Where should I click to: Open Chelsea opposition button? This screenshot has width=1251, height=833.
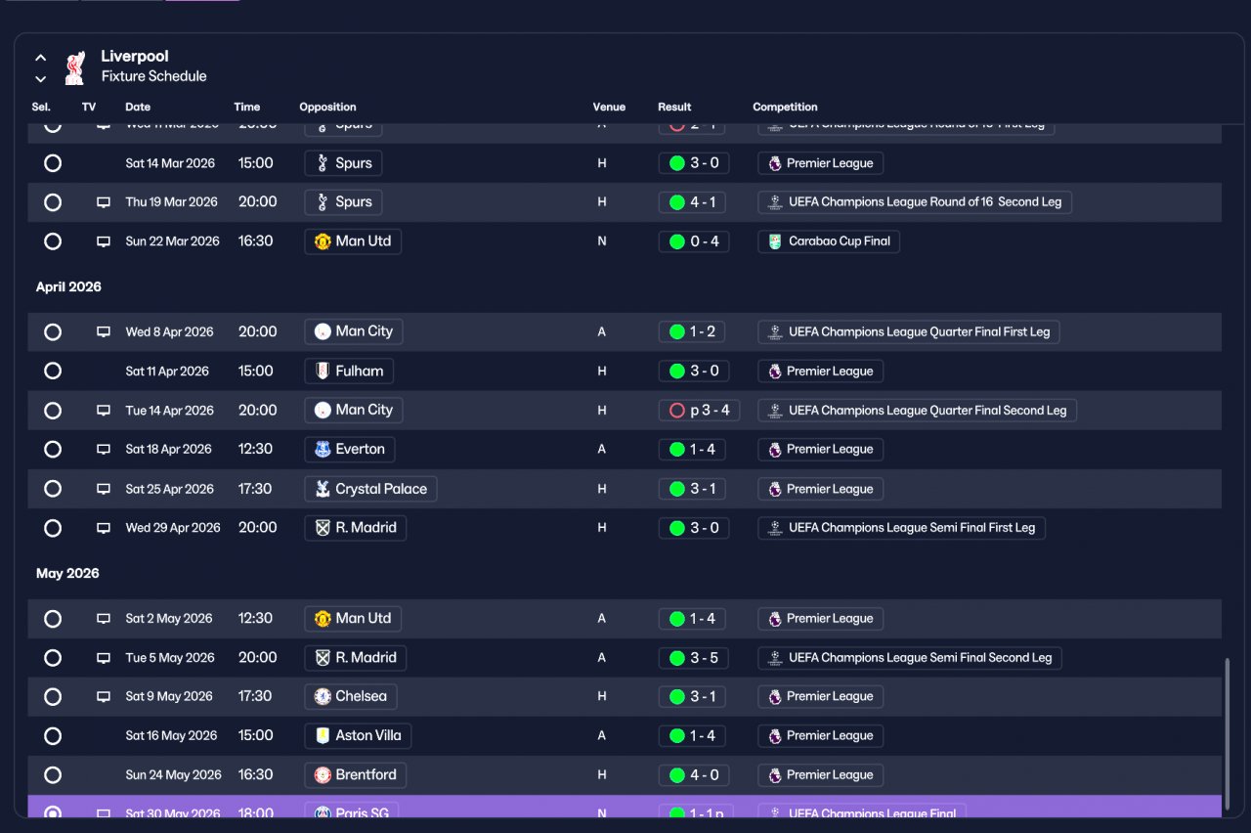[x=351, y=697]
